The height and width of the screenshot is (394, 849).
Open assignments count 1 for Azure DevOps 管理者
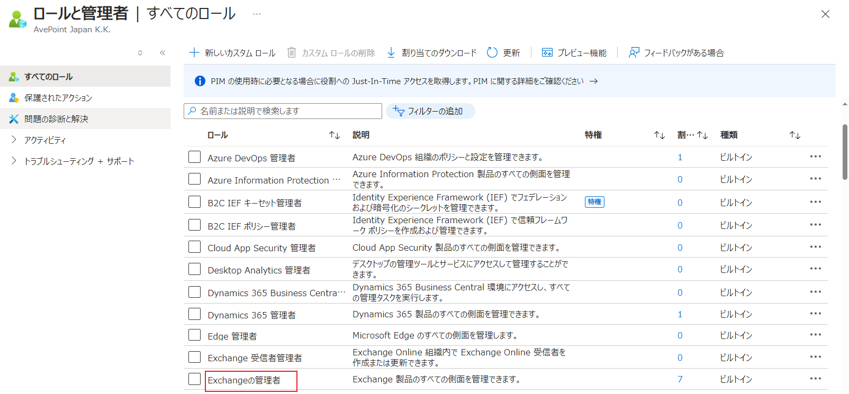[x=680, y=157]
